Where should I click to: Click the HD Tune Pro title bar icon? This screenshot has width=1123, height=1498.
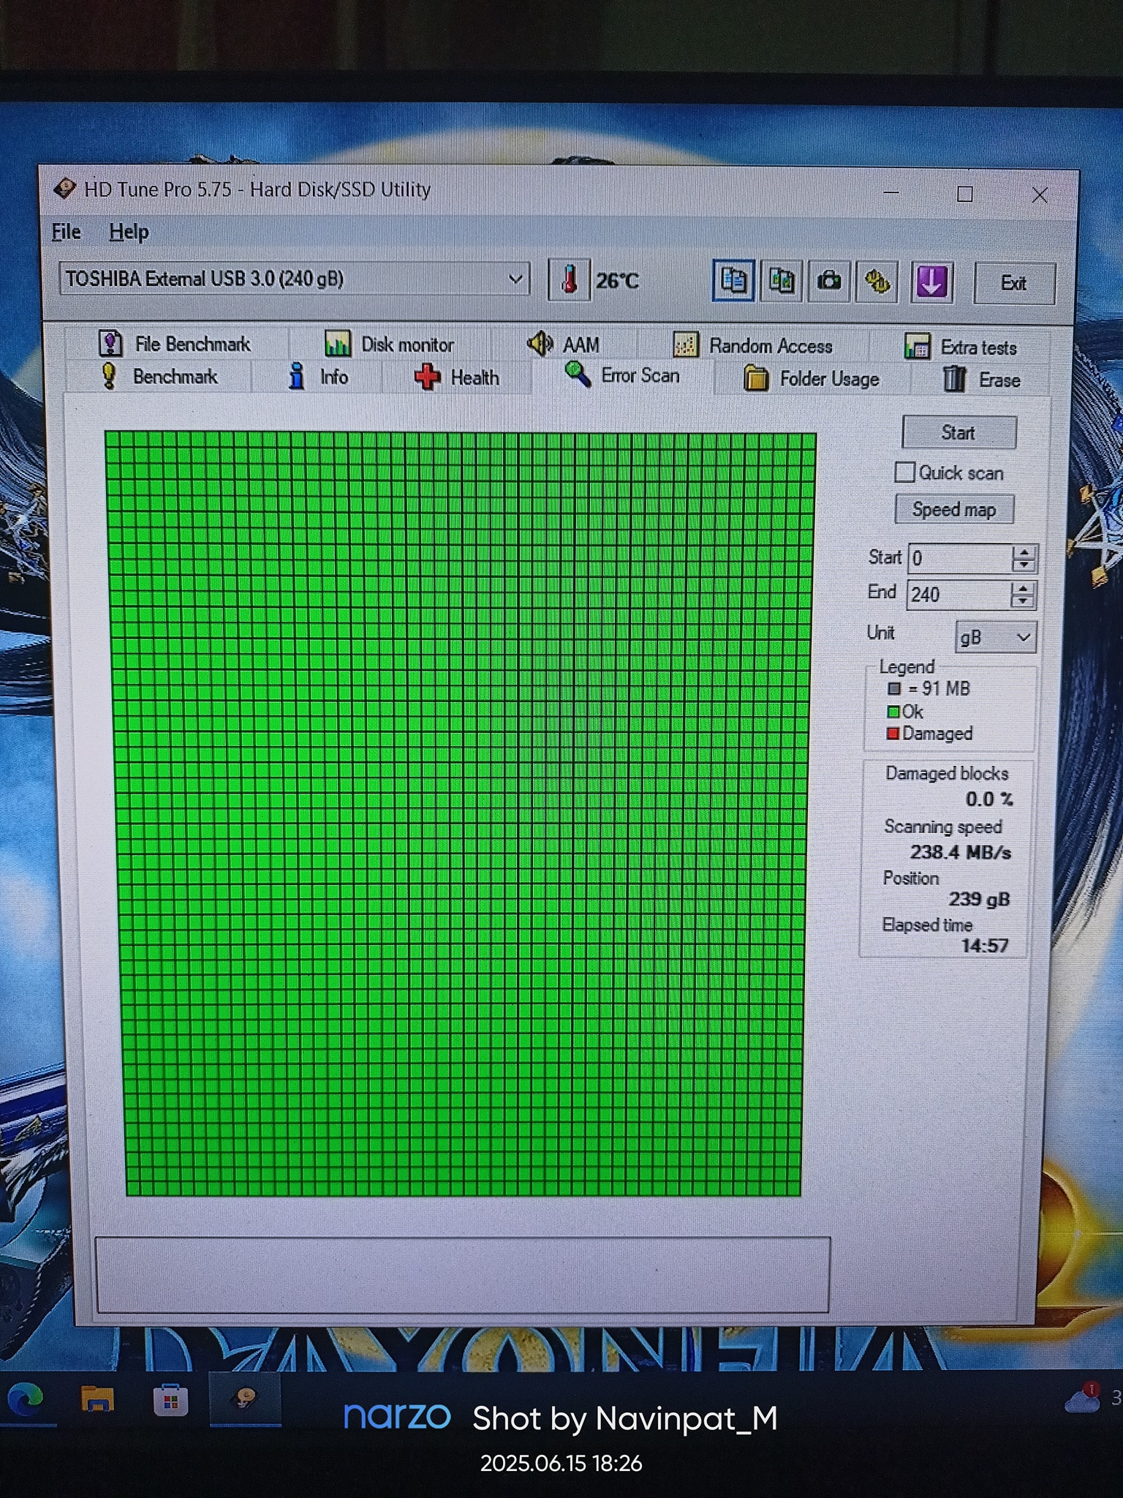click(64, 189)
